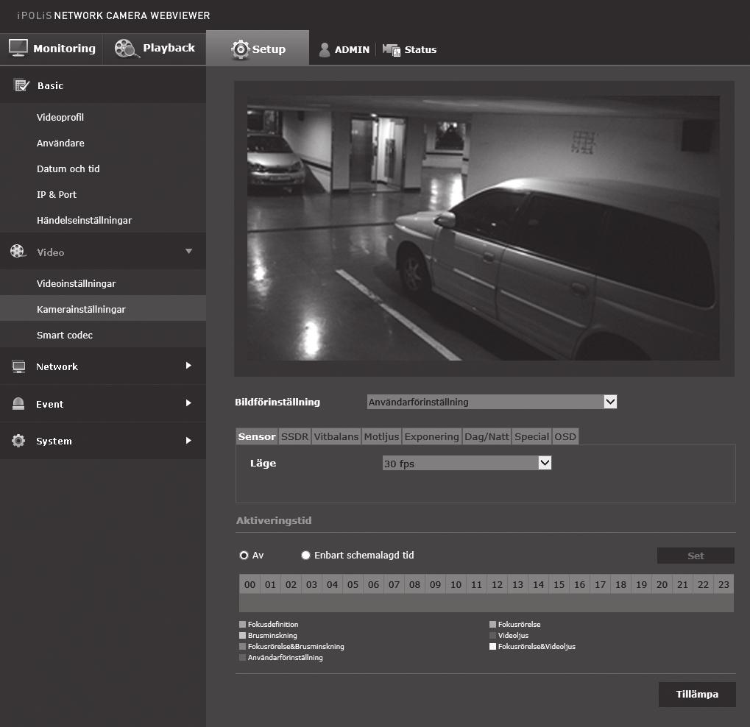750x727 pixels.
Task: Click hour 00 in the schedule
Action: pos(250,584)
